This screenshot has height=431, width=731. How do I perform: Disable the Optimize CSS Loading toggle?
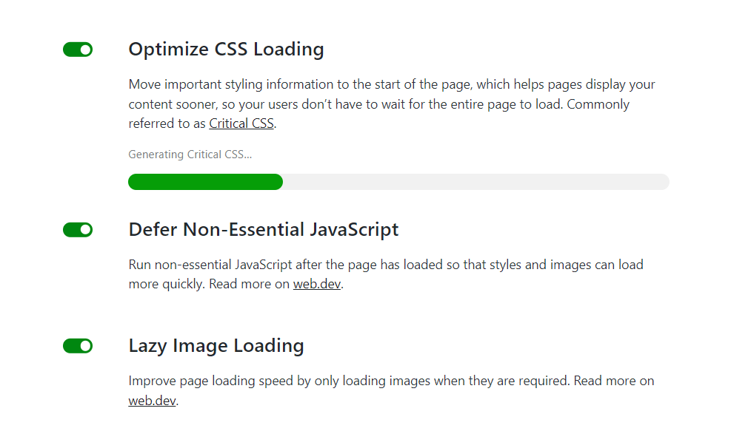pos(78,50)
